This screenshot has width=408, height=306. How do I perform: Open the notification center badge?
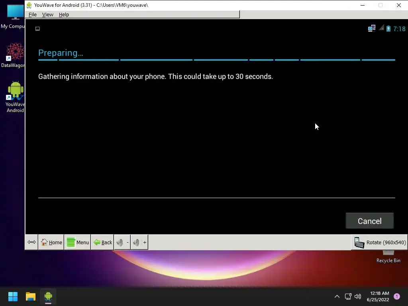click(397, 296)
